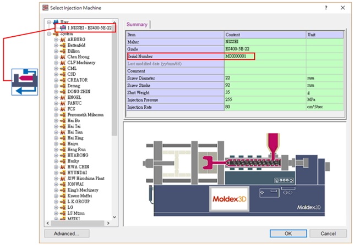Click the Shot Weight value 35
354x245 pixels.
(227, 92)
